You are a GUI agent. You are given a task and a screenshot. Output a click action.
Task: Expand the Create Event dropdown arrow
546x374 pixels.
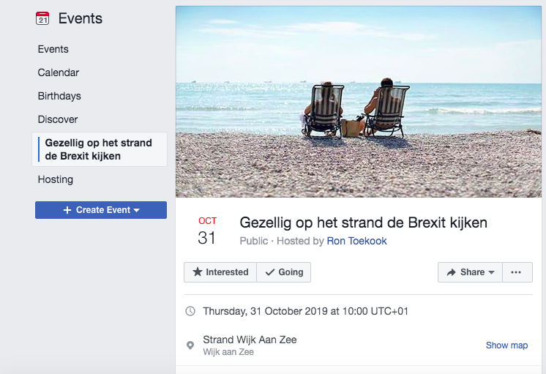coord(136,210)
